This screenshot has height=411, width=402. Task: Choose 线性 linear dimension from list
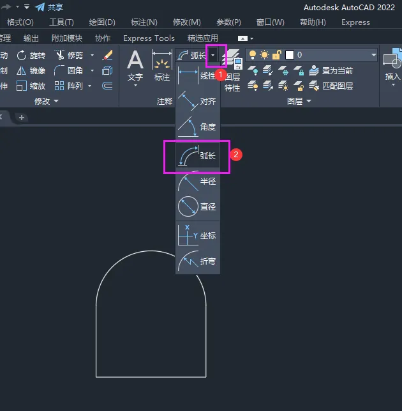[198, 76]
